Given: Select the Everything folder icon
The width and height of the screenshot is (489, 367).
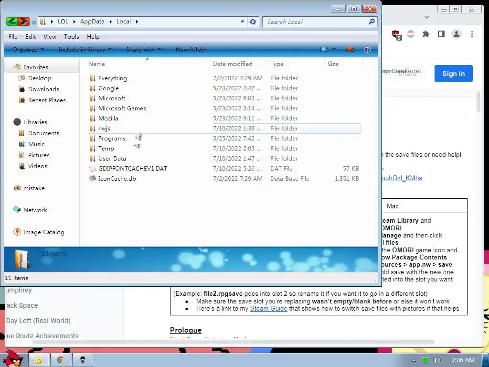Looking at the screenshot, I should (x=92, y=78).
